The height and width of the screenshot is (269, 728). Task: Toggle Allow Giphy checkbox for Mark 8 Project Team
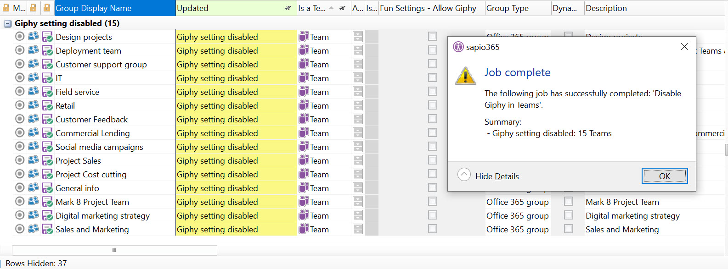coord(432,201)
